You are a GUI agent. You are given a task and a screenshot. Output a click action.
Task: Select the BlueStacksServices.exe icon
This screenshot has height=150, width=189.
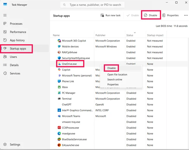coord(59,139)
